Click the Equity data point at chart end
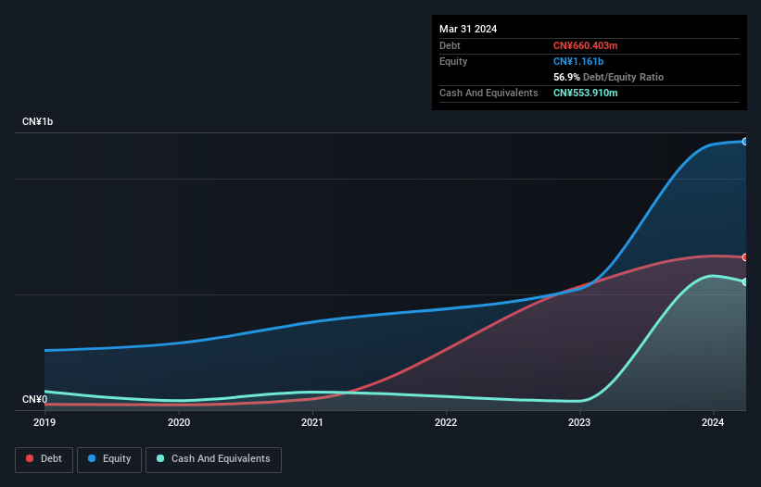 pyautogui.click(x=745, y=142)
